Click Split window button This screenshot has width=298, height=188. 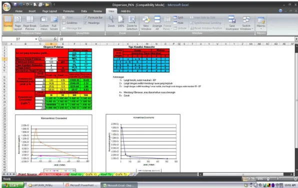tap(178, 17)
